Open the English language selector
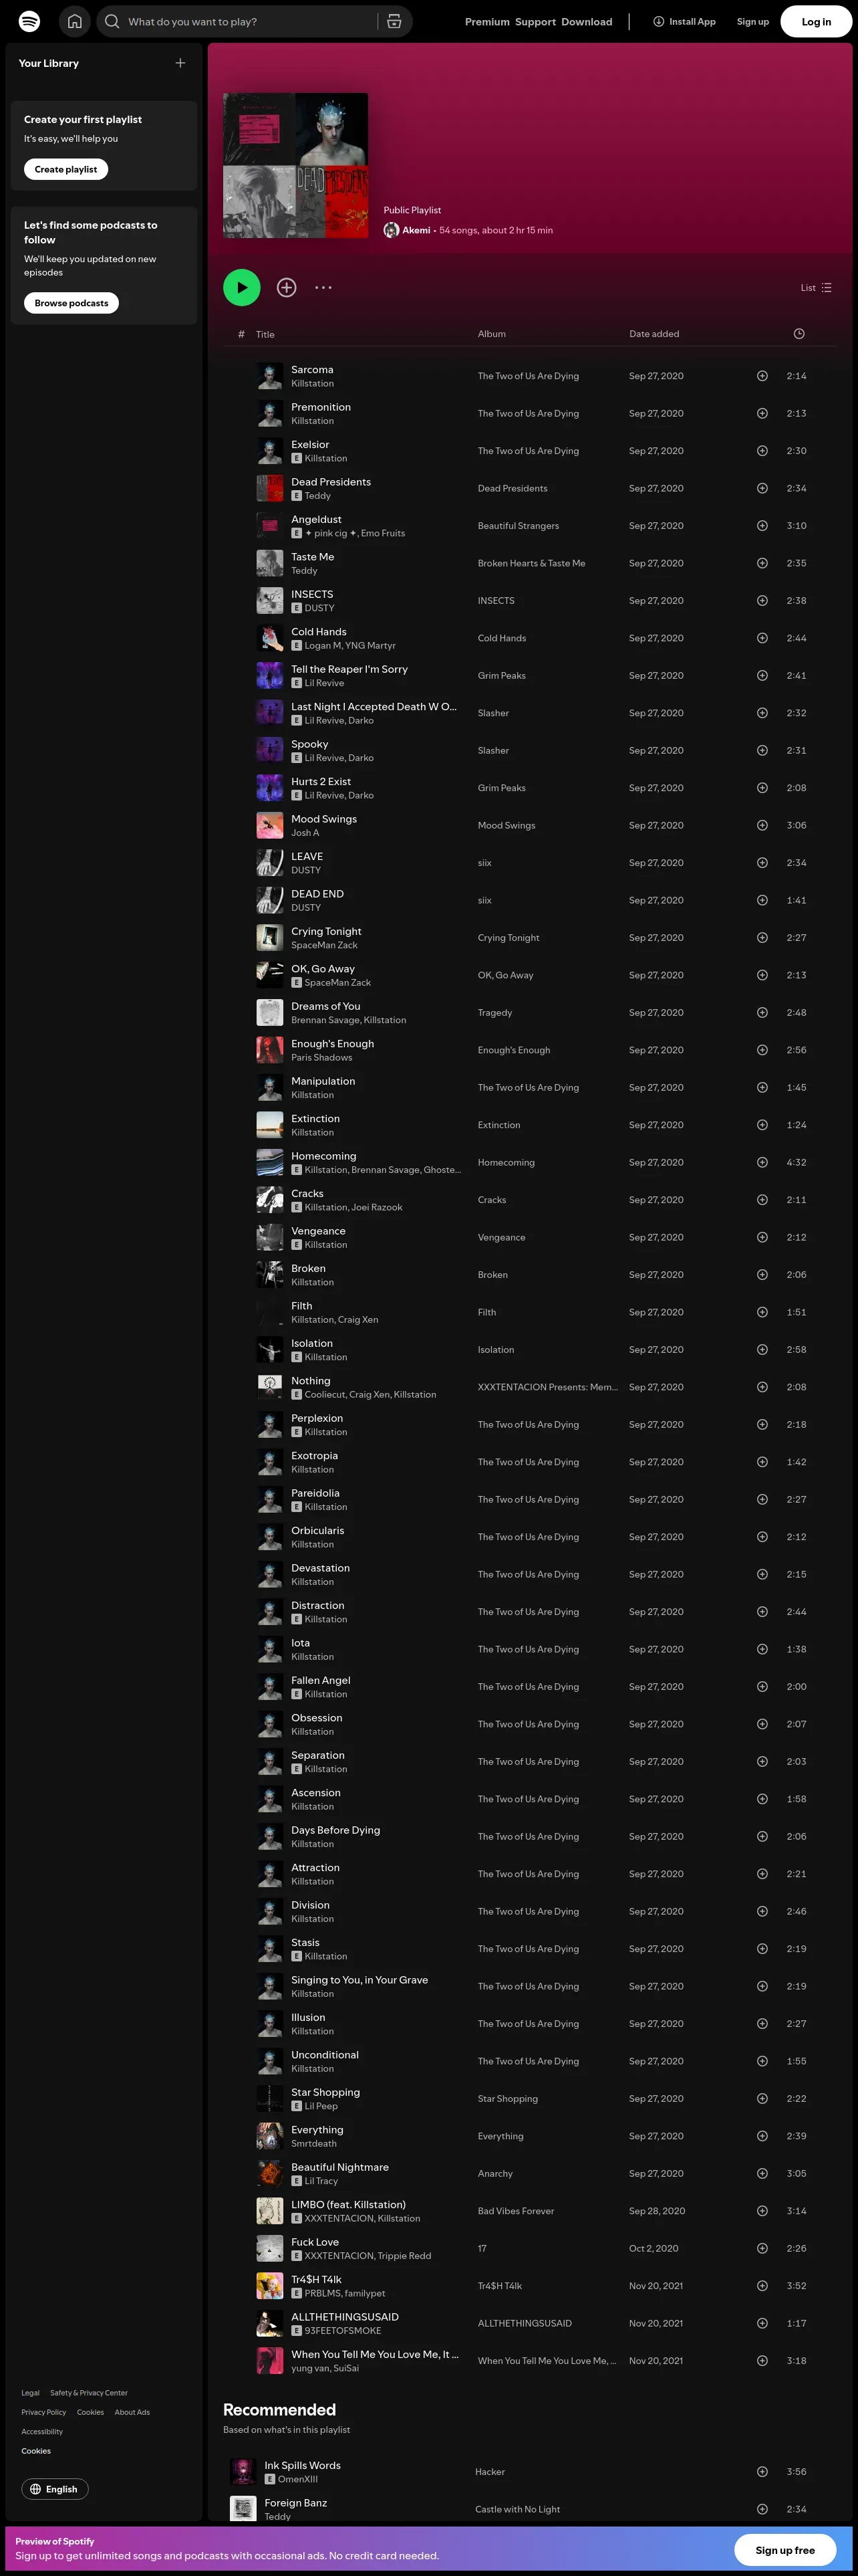Screen dimensions: 858x2576 pos(55,2489)
